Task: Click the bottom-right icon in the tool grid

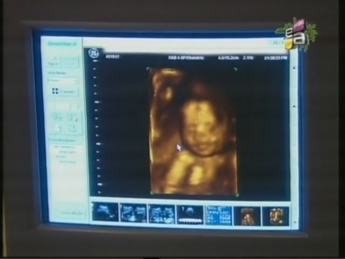Action: (x=73, y=128)
